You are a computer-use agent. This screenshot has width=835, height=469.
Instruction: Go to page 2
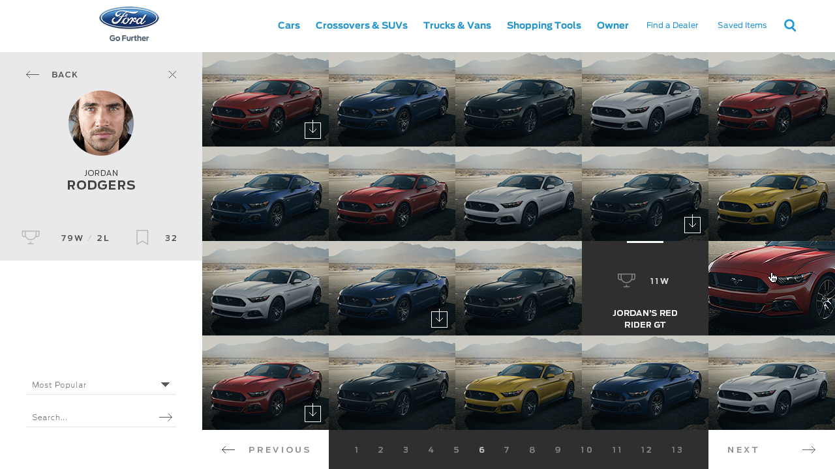point(381,449)
